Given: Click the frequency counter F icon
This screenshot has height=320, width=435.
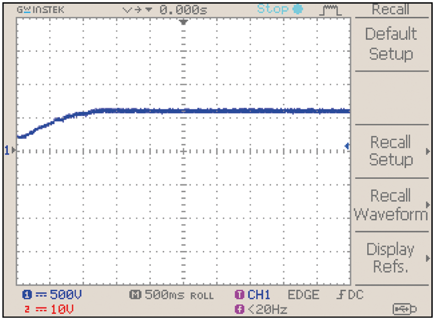Looking at the screenshot, I should (x=239, y=309).
